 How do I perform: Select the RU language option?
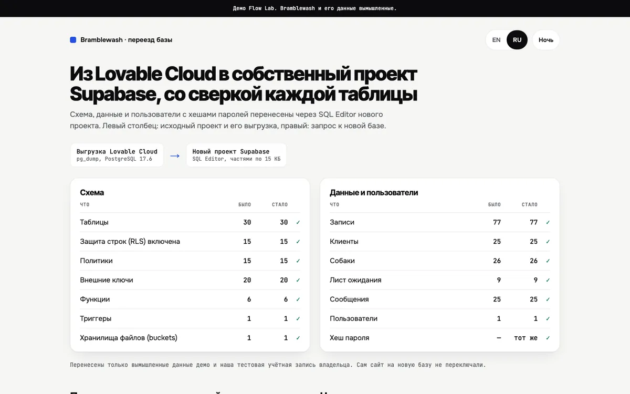coord(517,40)
